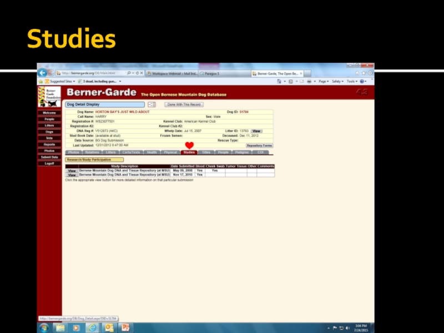This screenshot has width=444, height=333.
Task: Click the browser Back arrow button
Action: [42, 73]
